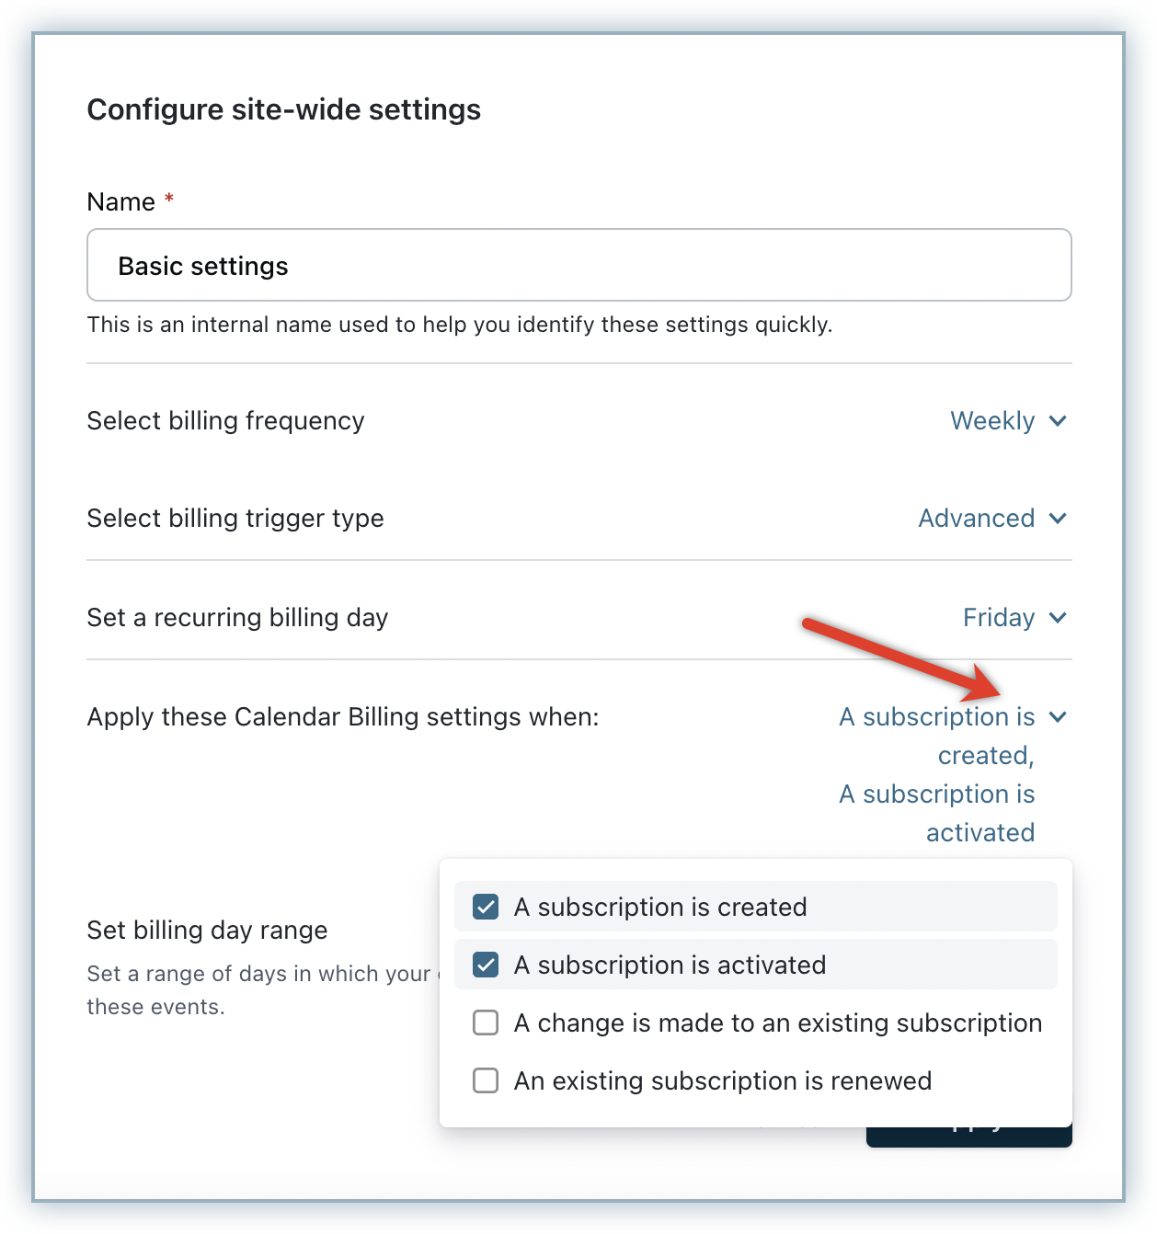
Task: Select 'A subscription is activated' option label
Action: click(x=670, y=965)
